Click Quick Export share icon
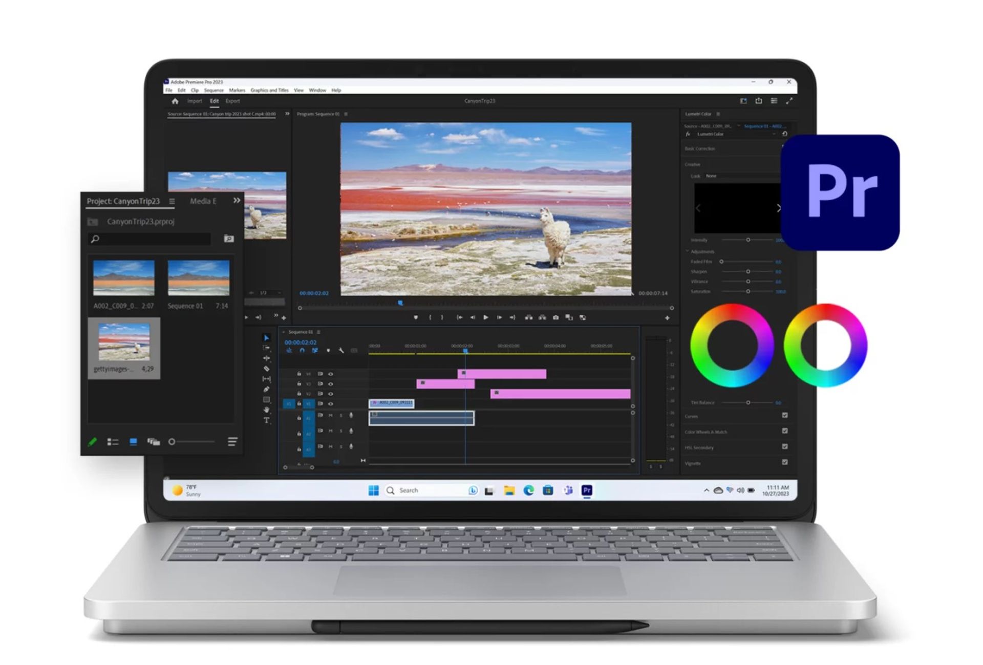The height and width of the screenshot is (665, 983). [x=759, y=101]
